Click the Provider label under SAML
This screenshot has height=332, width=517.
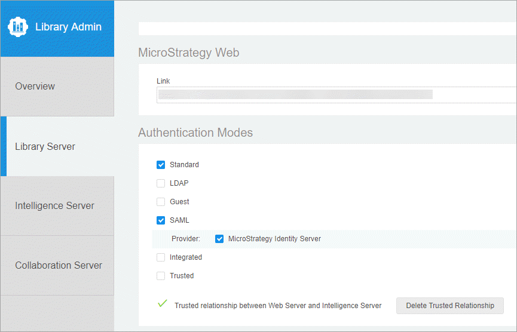tap(186, 239)
